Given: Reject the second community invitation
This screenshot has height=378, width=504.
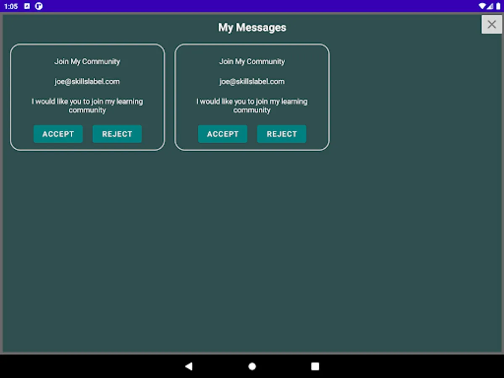Looking at the screenshot, I should click(x=281, y=134).
